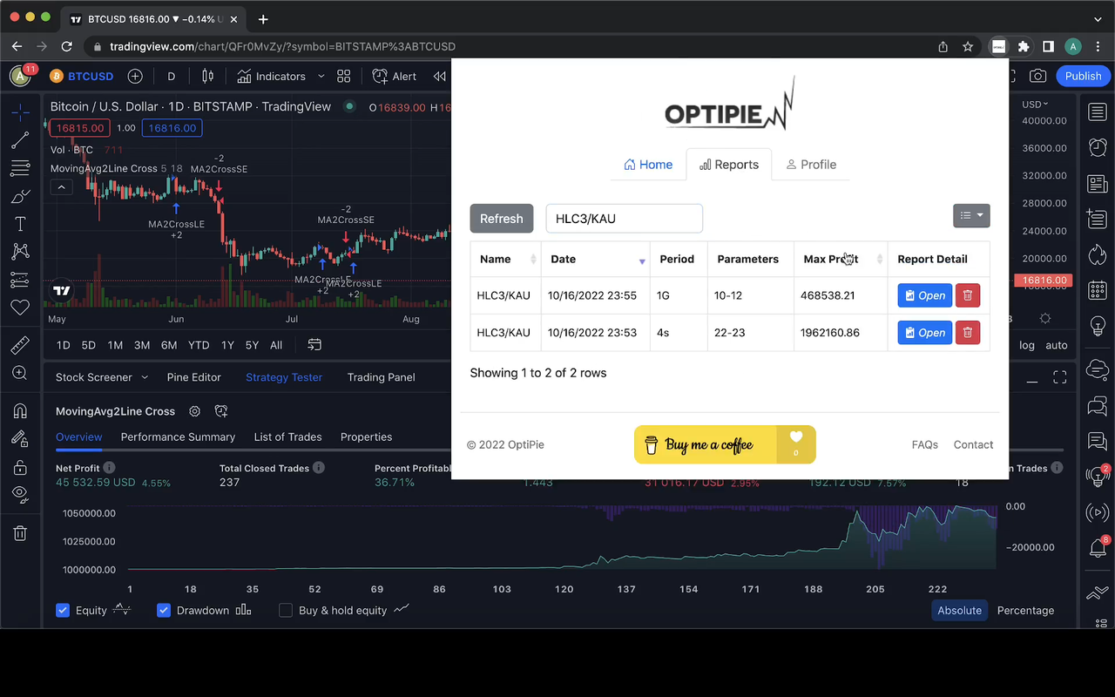Switch to the Profile tab in OptiPie

811,164
